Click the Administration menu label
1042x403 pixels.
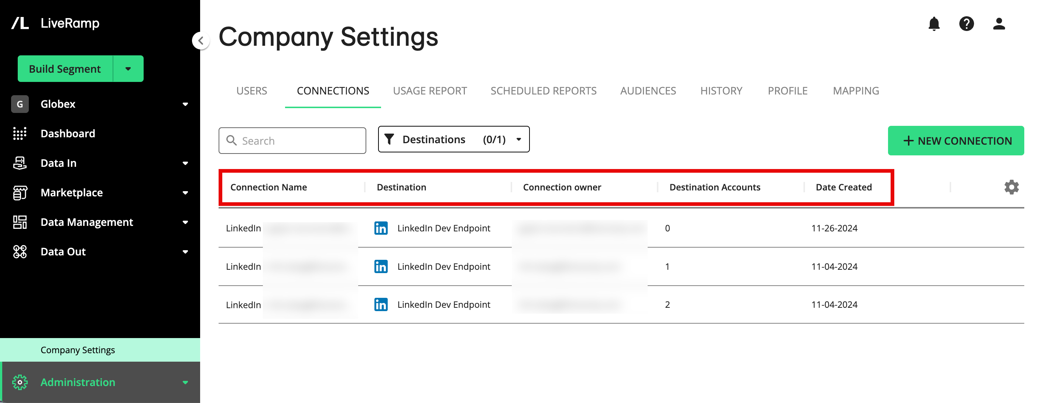(x=78, y=382)
